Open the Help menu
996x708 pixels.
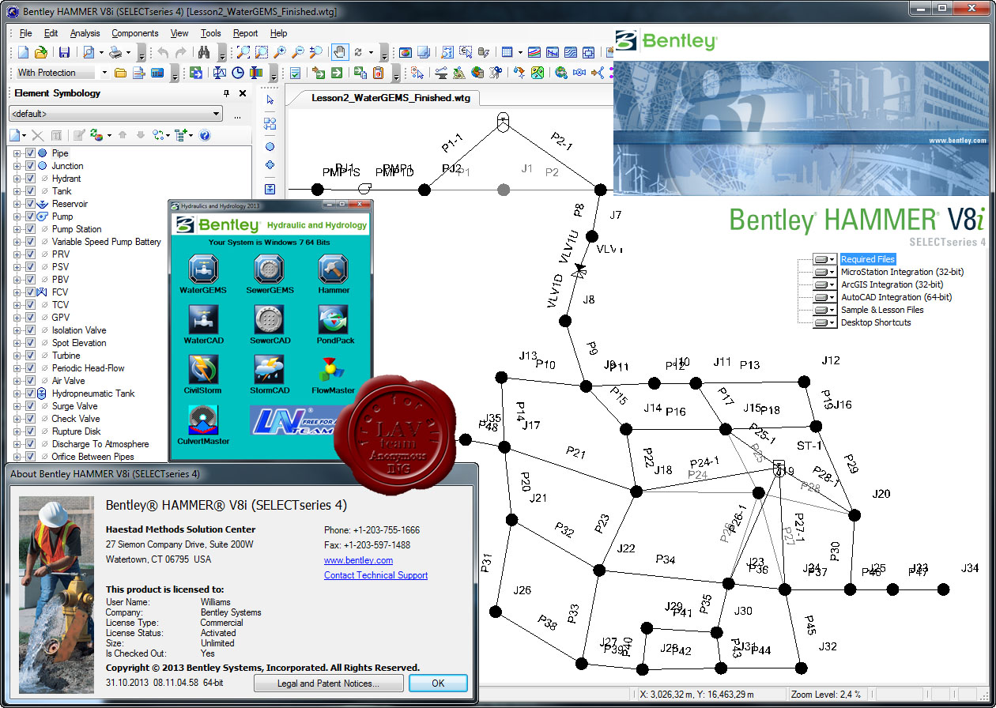click(x=278, y=33)
